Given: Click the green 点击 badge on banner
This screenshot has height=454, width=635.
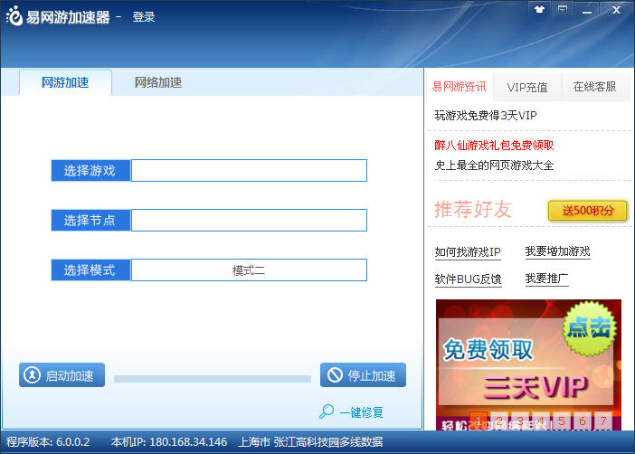Looking at the screenshot, I should (x=589, y=328).
